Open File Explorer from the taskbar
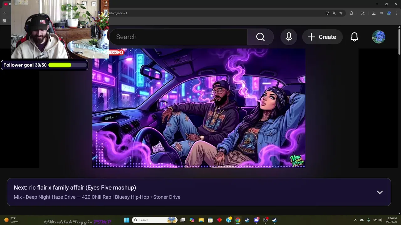 tap(201, 220)
